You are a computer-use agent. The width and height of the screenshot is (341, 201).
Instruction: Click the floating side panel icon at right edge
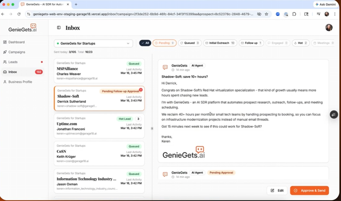coord(334,115)
